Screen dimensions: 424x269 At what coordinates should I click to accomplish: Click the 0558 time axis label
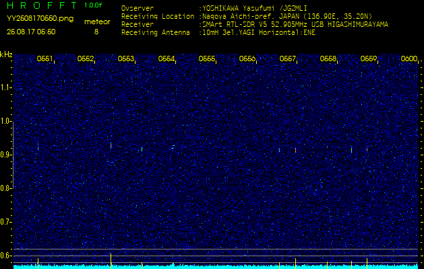[328, 59]
